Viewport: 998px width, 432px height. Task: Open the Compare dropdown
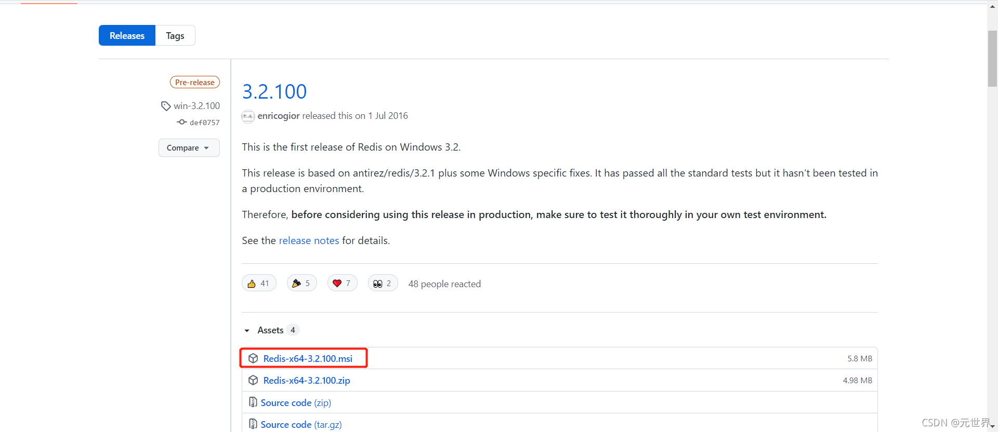(x=189, y=147)
